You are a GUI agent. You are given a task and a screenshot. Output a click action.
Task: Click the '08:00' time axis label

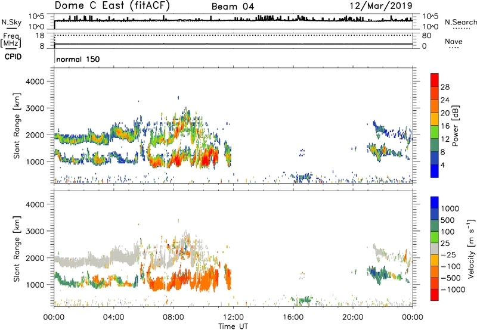pyautogui.click(x=174, y=317)
